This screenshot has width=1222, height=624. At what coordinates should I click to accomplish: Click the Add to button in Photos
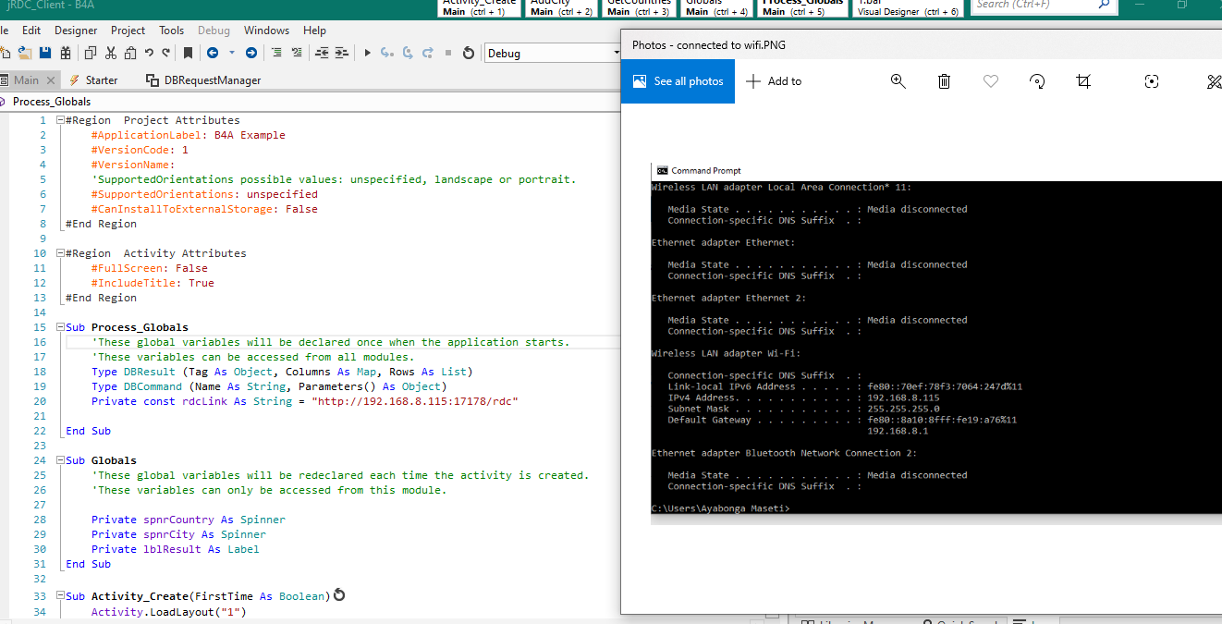click(774, 81)
